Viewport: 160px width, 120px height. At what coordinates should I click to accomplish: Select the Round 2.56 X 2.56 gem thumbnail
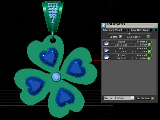click(x=106, y=43)
